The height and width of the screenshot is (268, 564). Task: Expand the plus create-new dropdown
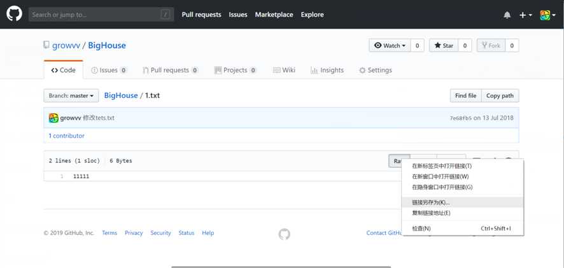click(526, 15)
